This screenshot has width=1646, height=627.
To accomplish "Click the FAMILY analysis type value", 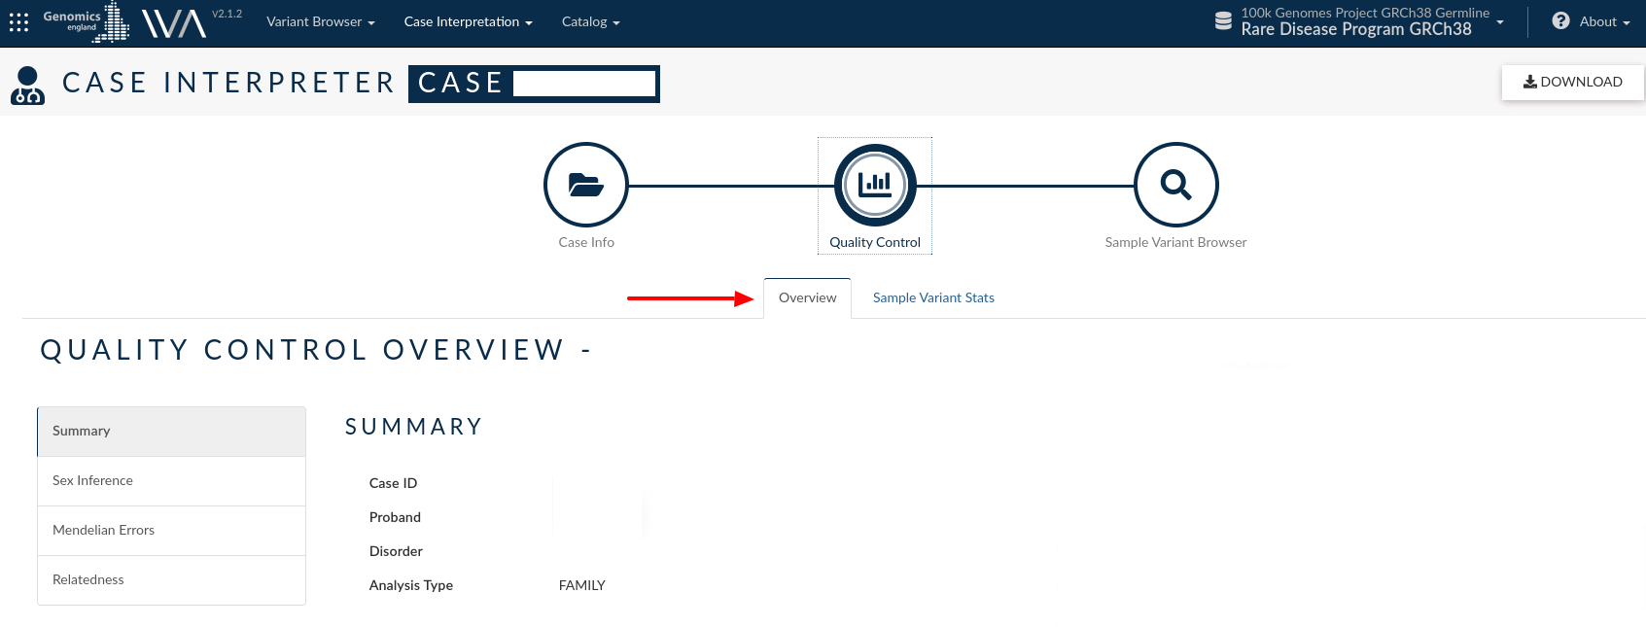I will point(582,585).
